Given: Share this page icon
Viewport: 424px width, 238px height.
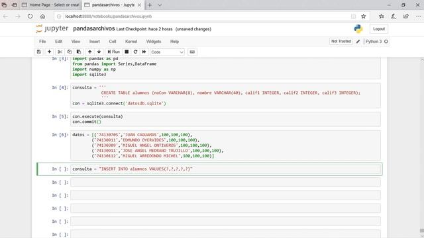Looking at the screenshot, I should click(x=406, y=17).
